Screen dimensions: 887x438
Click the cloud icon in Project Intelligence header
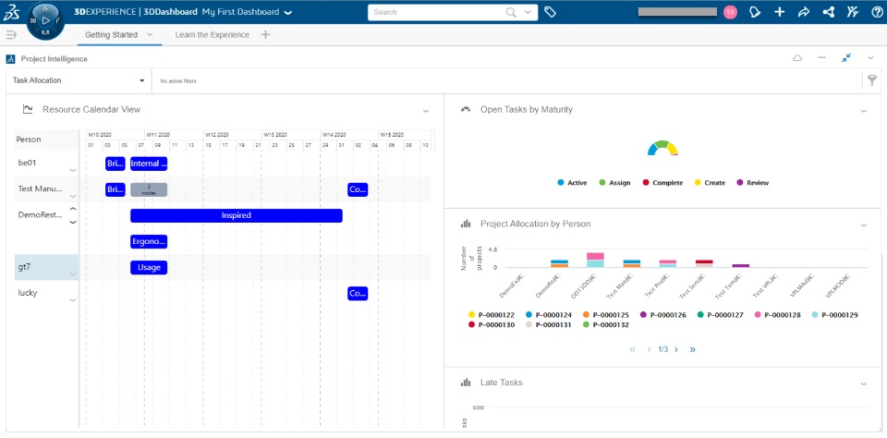point(797,58)
